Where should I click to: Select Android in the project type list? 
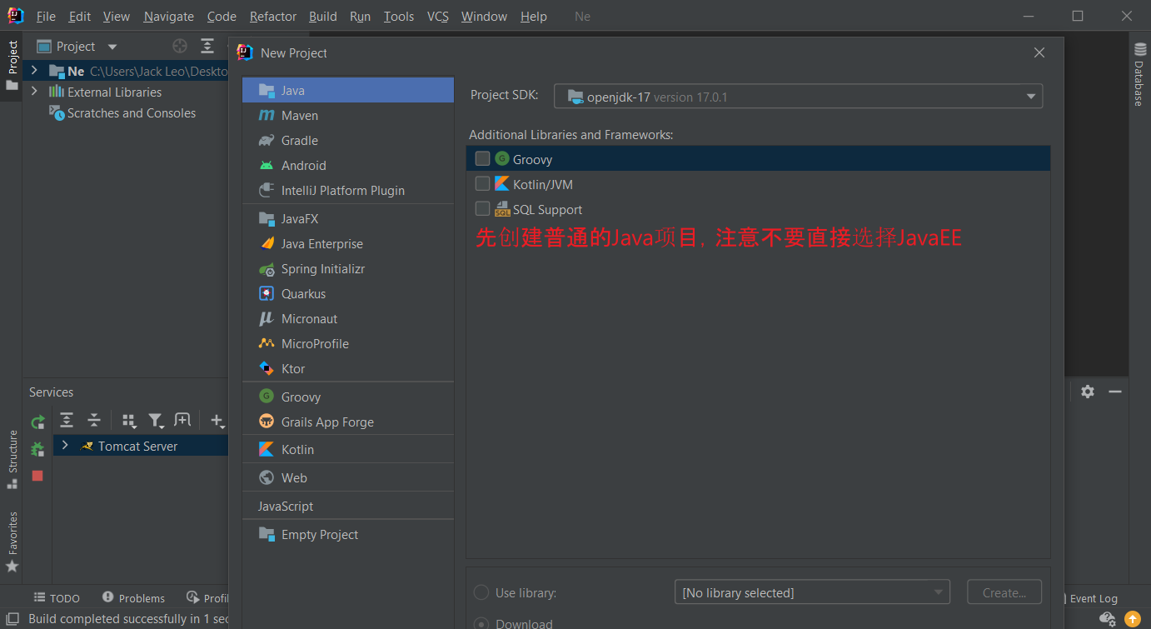[x=348, y=165]
